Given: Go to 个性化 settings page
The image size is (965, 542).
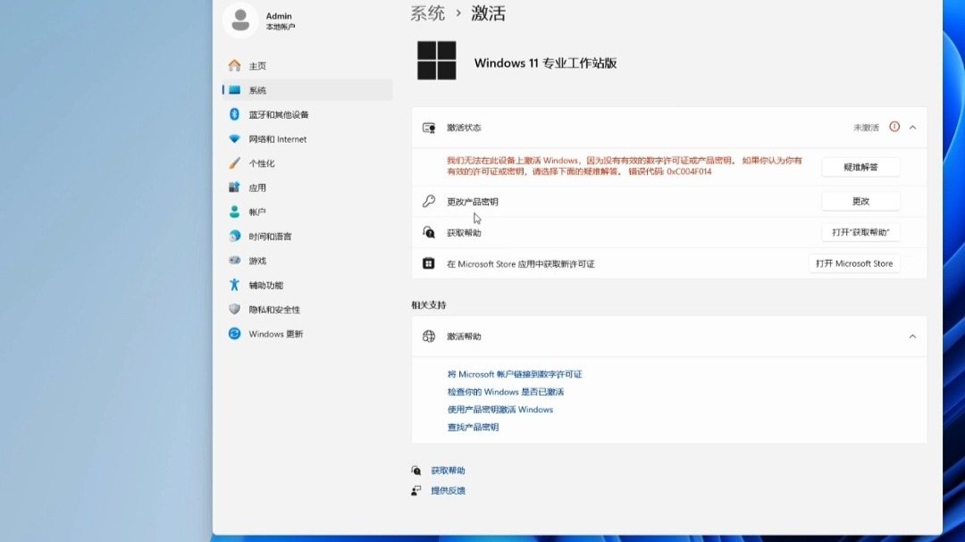Looking at the screenshot, I should (x=307, y=163).
